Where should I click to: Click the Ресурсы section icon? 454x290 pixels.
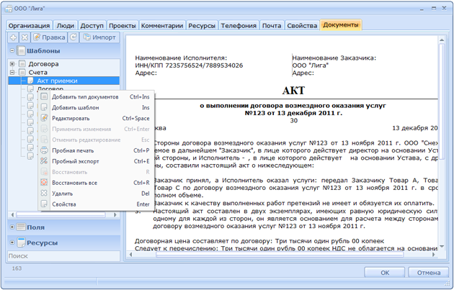(21, 243)
